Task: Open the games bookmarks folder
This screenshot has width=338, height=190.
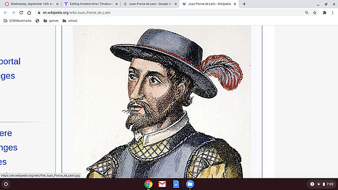Action: click(51, 21)
